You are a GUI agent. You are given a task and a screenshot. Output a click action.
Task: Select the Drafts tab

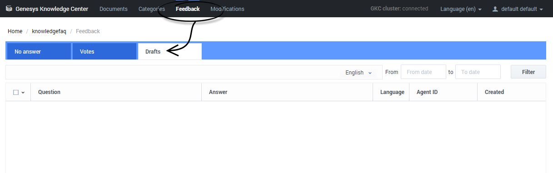coord(169,51)
